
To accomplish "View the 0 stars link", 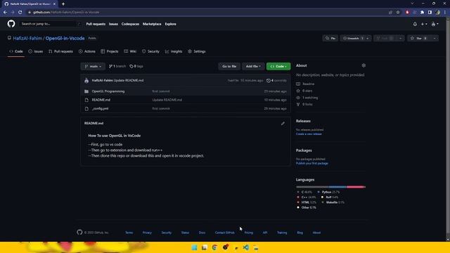I will click(x=304, y=91).
